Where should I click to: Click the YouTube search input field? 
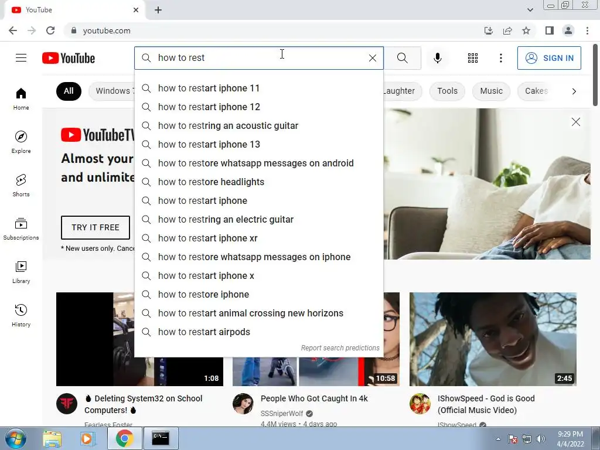point(260,58)
